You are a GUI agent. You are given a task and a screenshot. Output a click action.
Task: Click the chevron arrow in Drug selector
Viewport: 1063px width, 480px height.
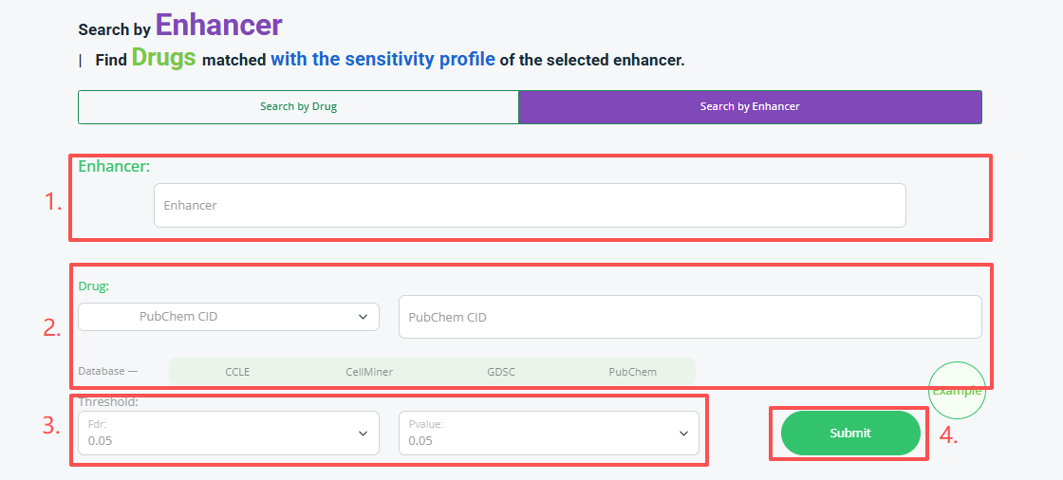click(363, 317)
